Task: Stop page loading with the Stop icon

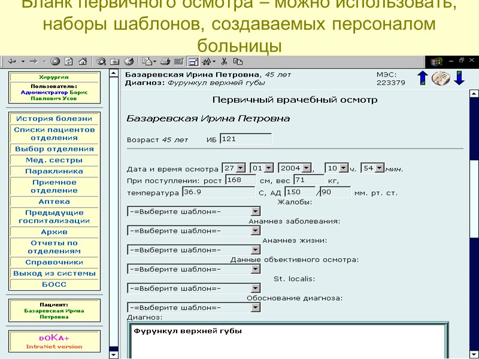Action: point(55,62)
